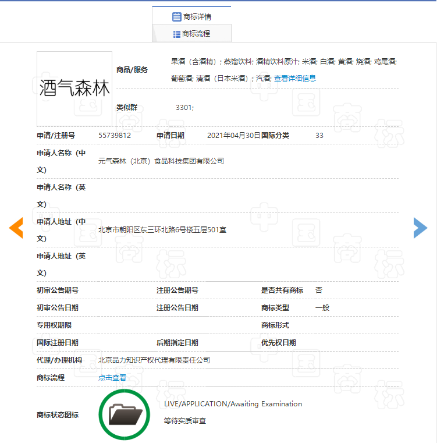The width and height of the screenshot is (437, 443).
Task: Go to next trademark with blue arrow
Action: coord(420,228)
